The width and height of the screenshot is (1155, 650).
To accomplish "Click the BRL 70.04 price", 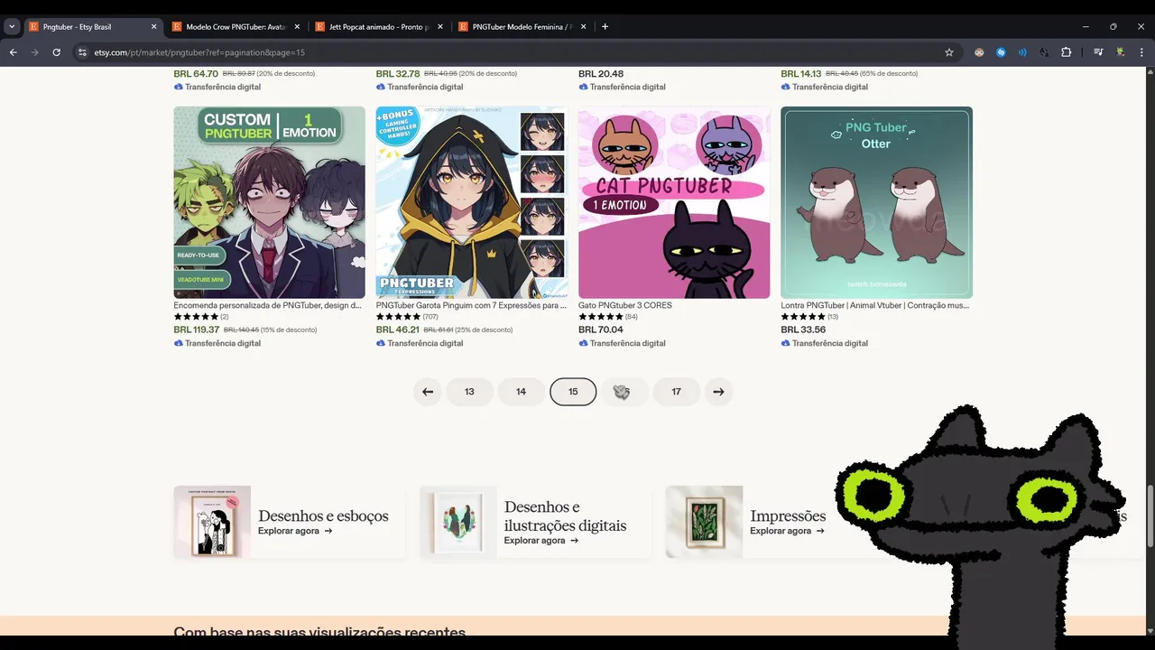I will tap(601, 330).
